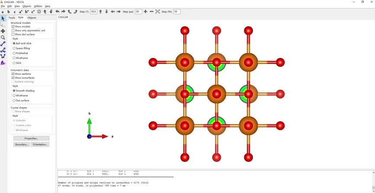Toggle Show isosurfaces checkbox
Viewport: 375px width, 193px height.
pyautogui.click(x=13, y=78)
